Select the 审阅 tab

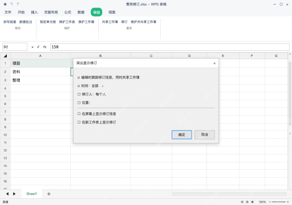[96, 12]
